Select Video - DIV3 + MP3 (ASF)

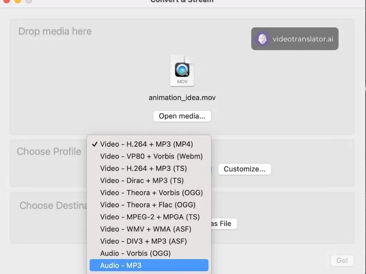click(x=149, y=241)
